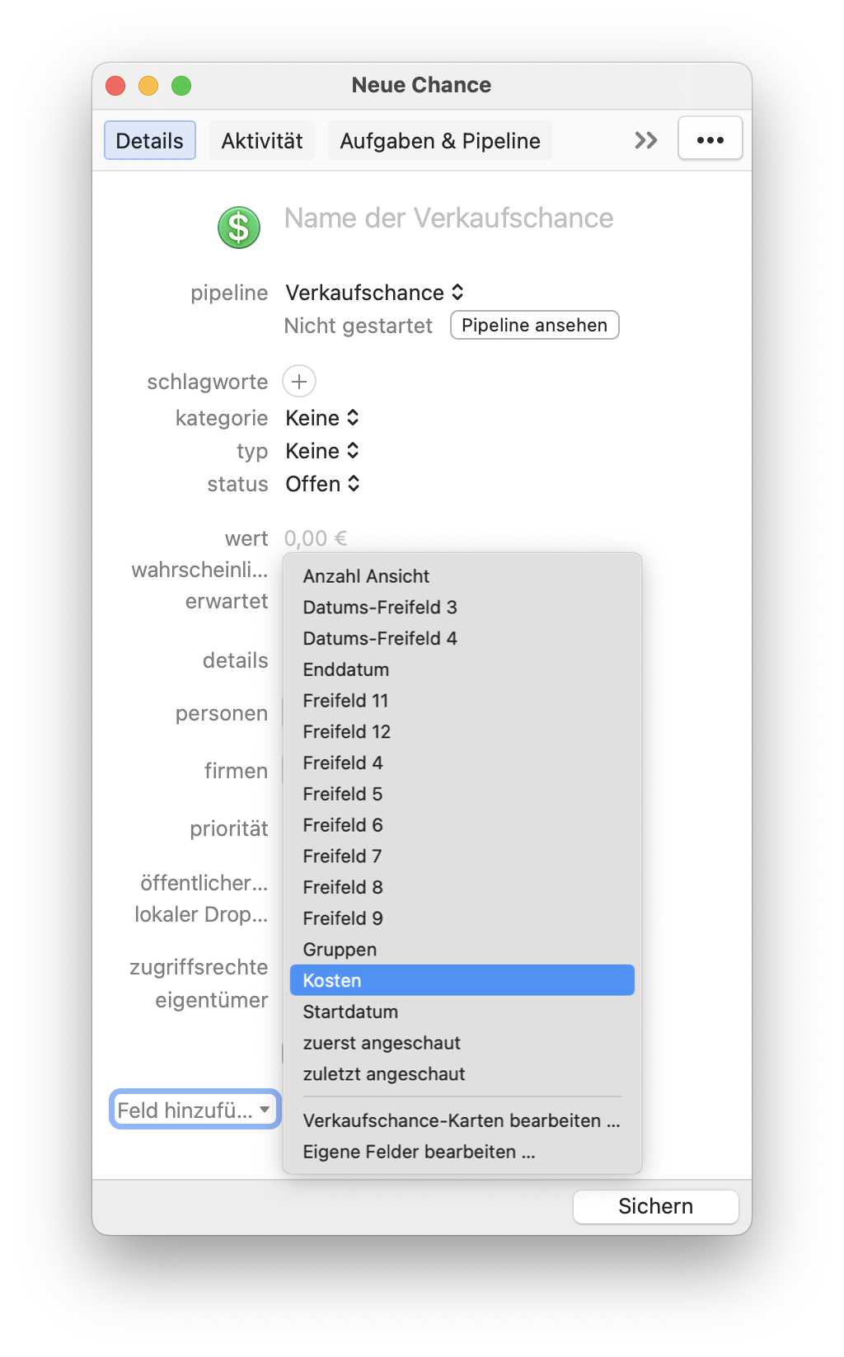Click the yellow minimize window button
This screenshot has width=844, height=1357.
pos(148,86)
